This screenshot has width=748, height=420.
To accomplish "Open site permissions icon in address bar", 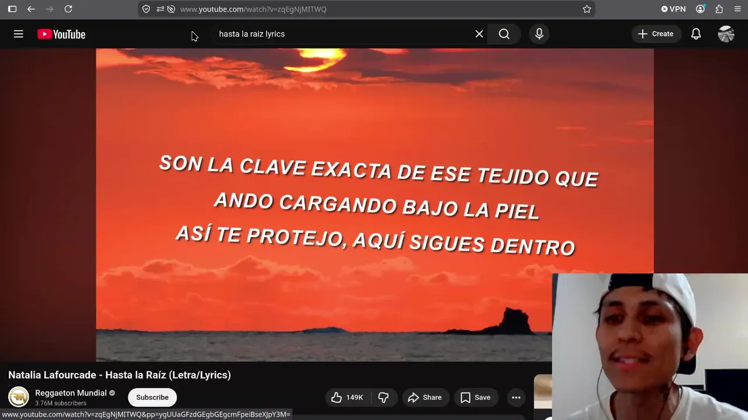I will pyautogui.click(x=160, y=9).
